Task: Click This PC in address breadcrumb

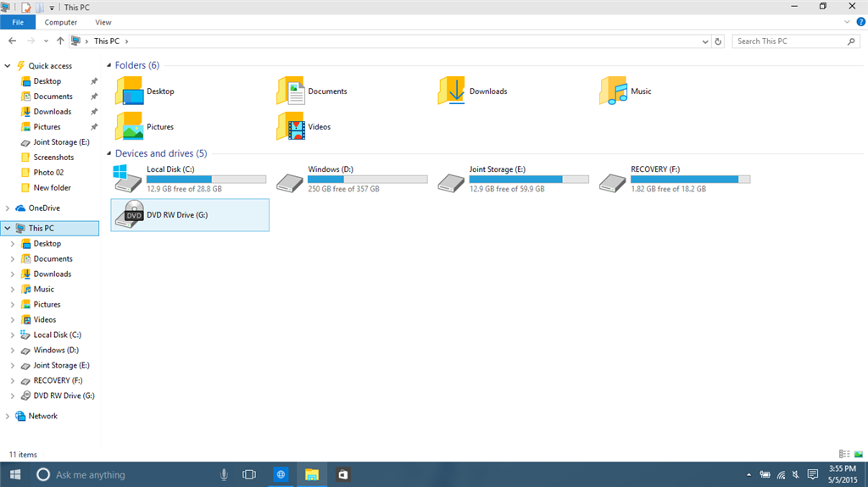Action: (x=106, y=41)
